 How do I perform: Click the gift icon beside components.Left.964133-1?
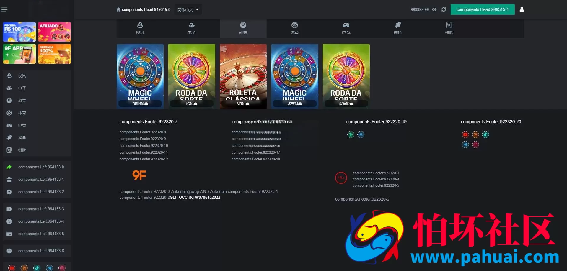click(9, 180)
